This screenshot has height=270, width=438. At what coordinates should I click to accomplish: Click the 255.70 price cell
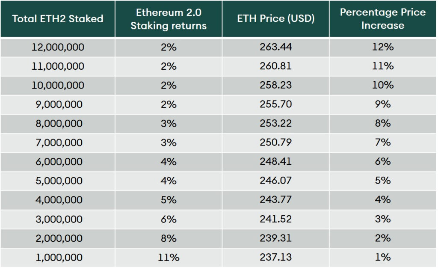(x=275, y=104)
